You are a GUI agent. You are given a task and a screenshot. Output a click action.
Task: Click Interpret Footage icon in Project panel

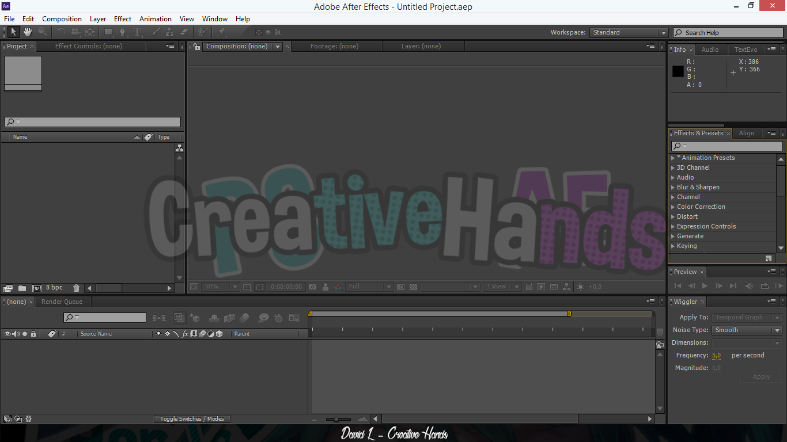(x=8, y=288)
